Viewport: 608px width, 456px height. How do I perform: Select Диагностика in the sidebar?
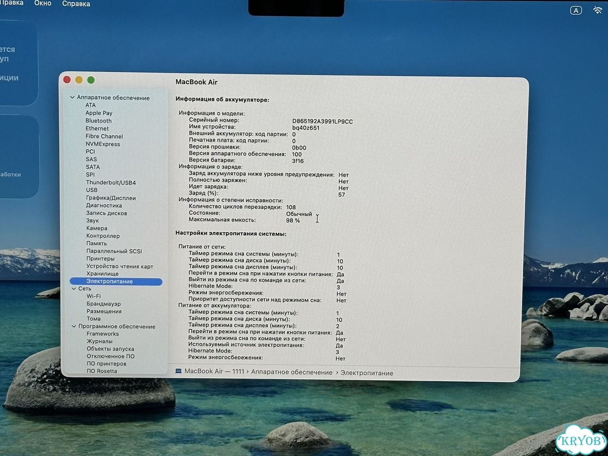point(104,206)
